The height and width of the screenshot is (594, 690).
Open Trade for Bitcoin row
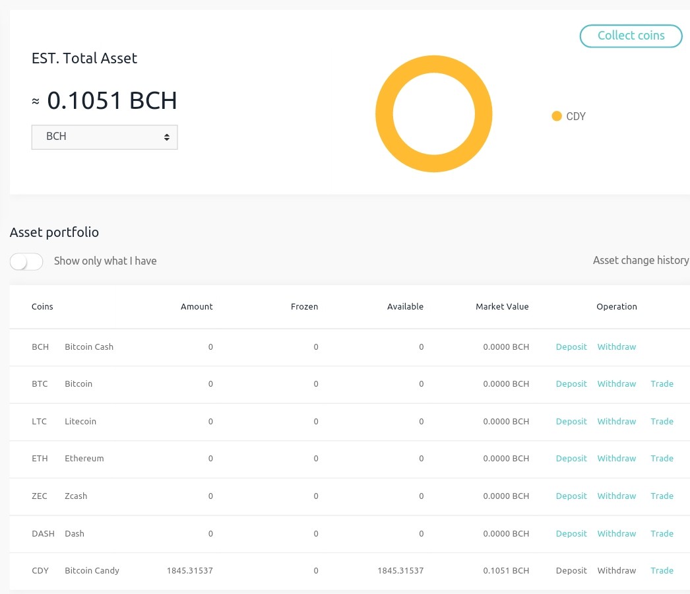click(662, 384)
